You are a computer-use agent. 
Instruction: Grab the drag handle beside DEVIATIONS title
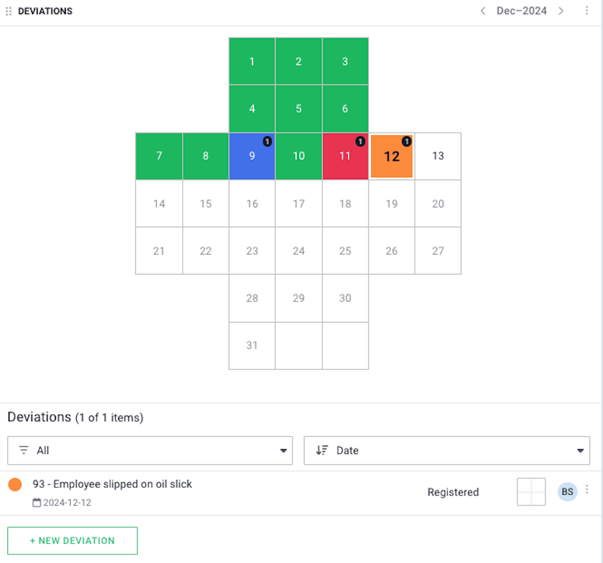tap(9, 11)
